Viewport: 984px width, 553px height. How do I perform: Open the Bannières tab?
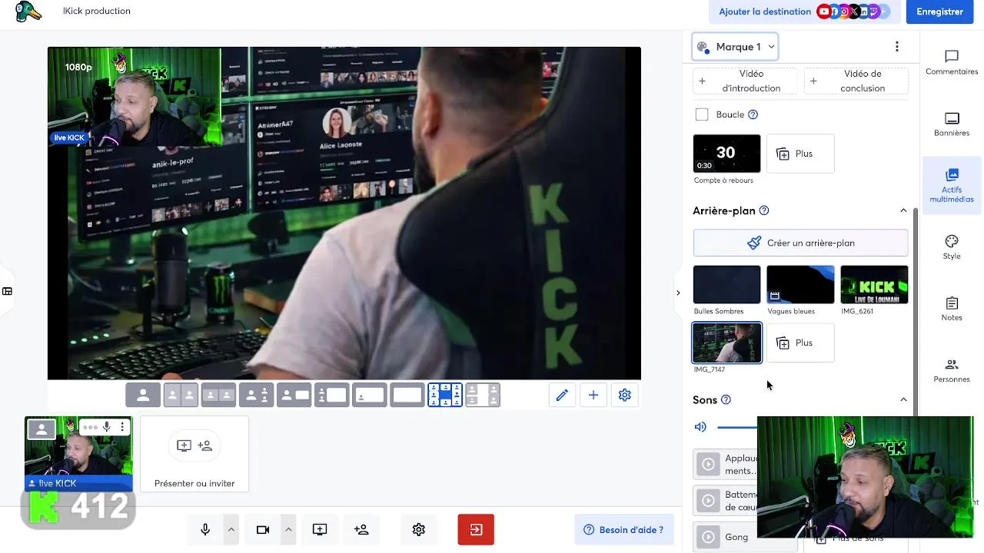point(952,124)
